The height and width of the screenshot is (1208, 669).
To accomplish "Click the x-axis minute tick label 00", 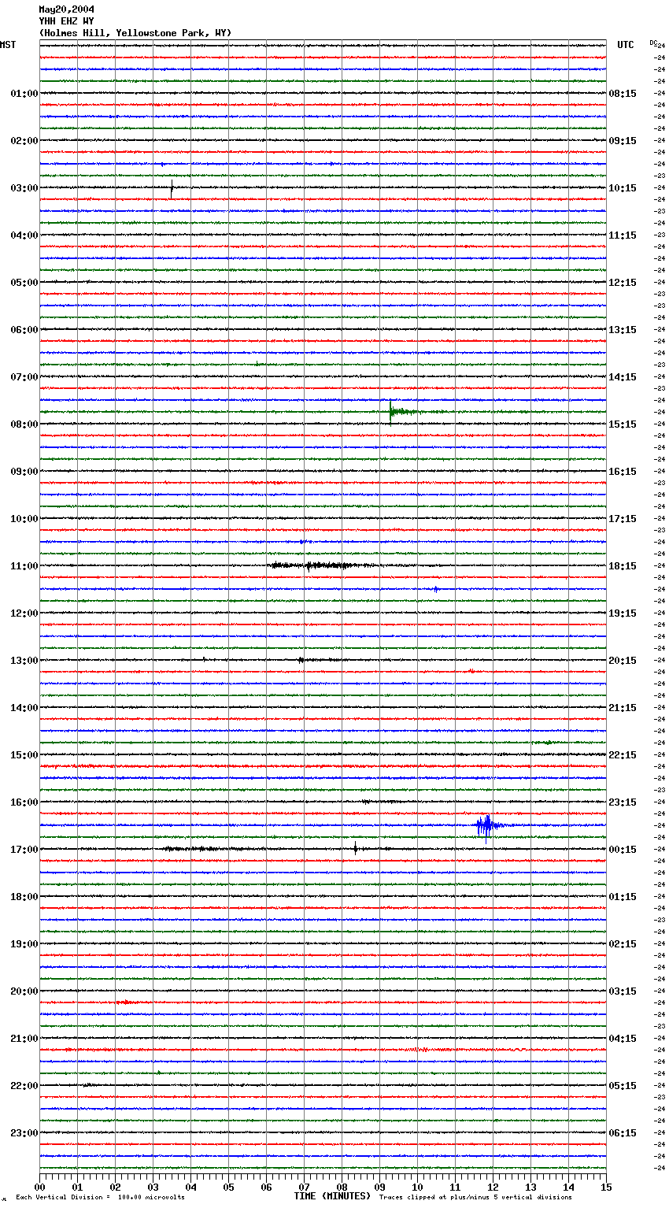I will click(x=39, y=1187).
